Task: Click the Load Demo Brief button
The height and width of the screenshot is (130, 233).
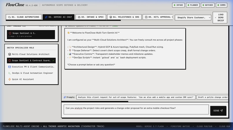Action: (x=220, y=18)
